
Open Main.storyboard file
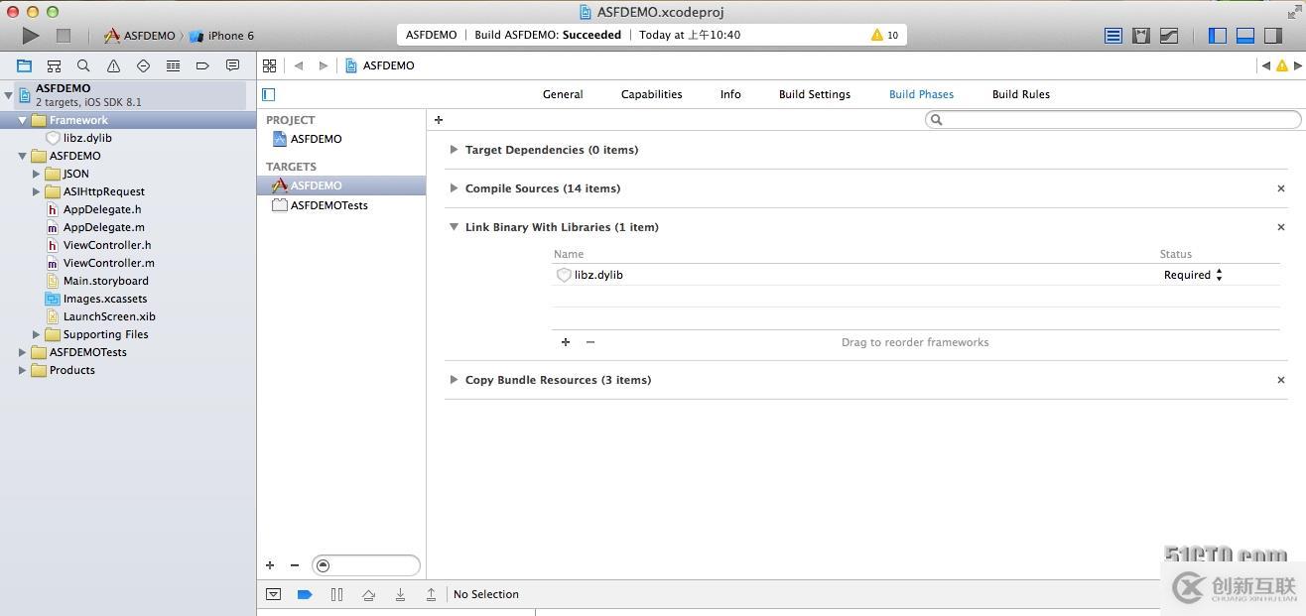[105, 281]
